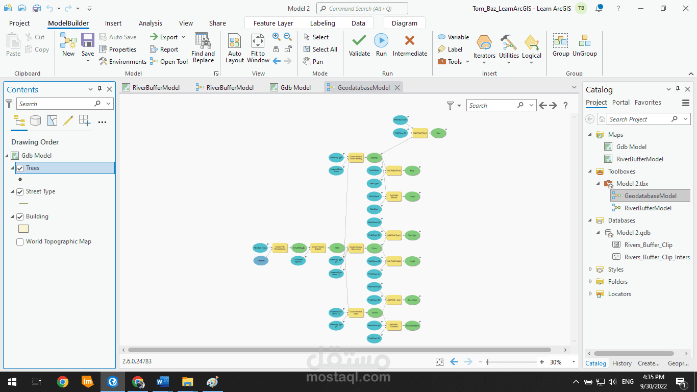Apply Auto Layout to the diagram
Image resolution: width=697 pixels, height=392 pixels.
pyautogui.click(x=235, y=48)
